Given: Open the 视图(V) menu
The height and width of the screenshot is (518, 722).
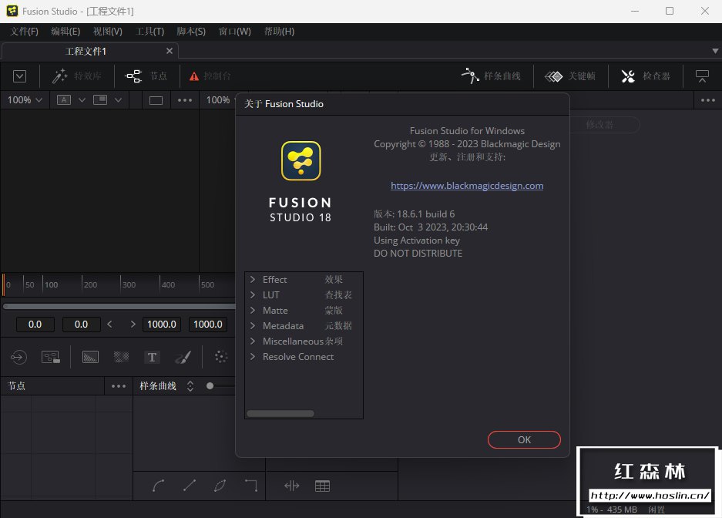Looking at the screenshot, I should coord(107,32).
